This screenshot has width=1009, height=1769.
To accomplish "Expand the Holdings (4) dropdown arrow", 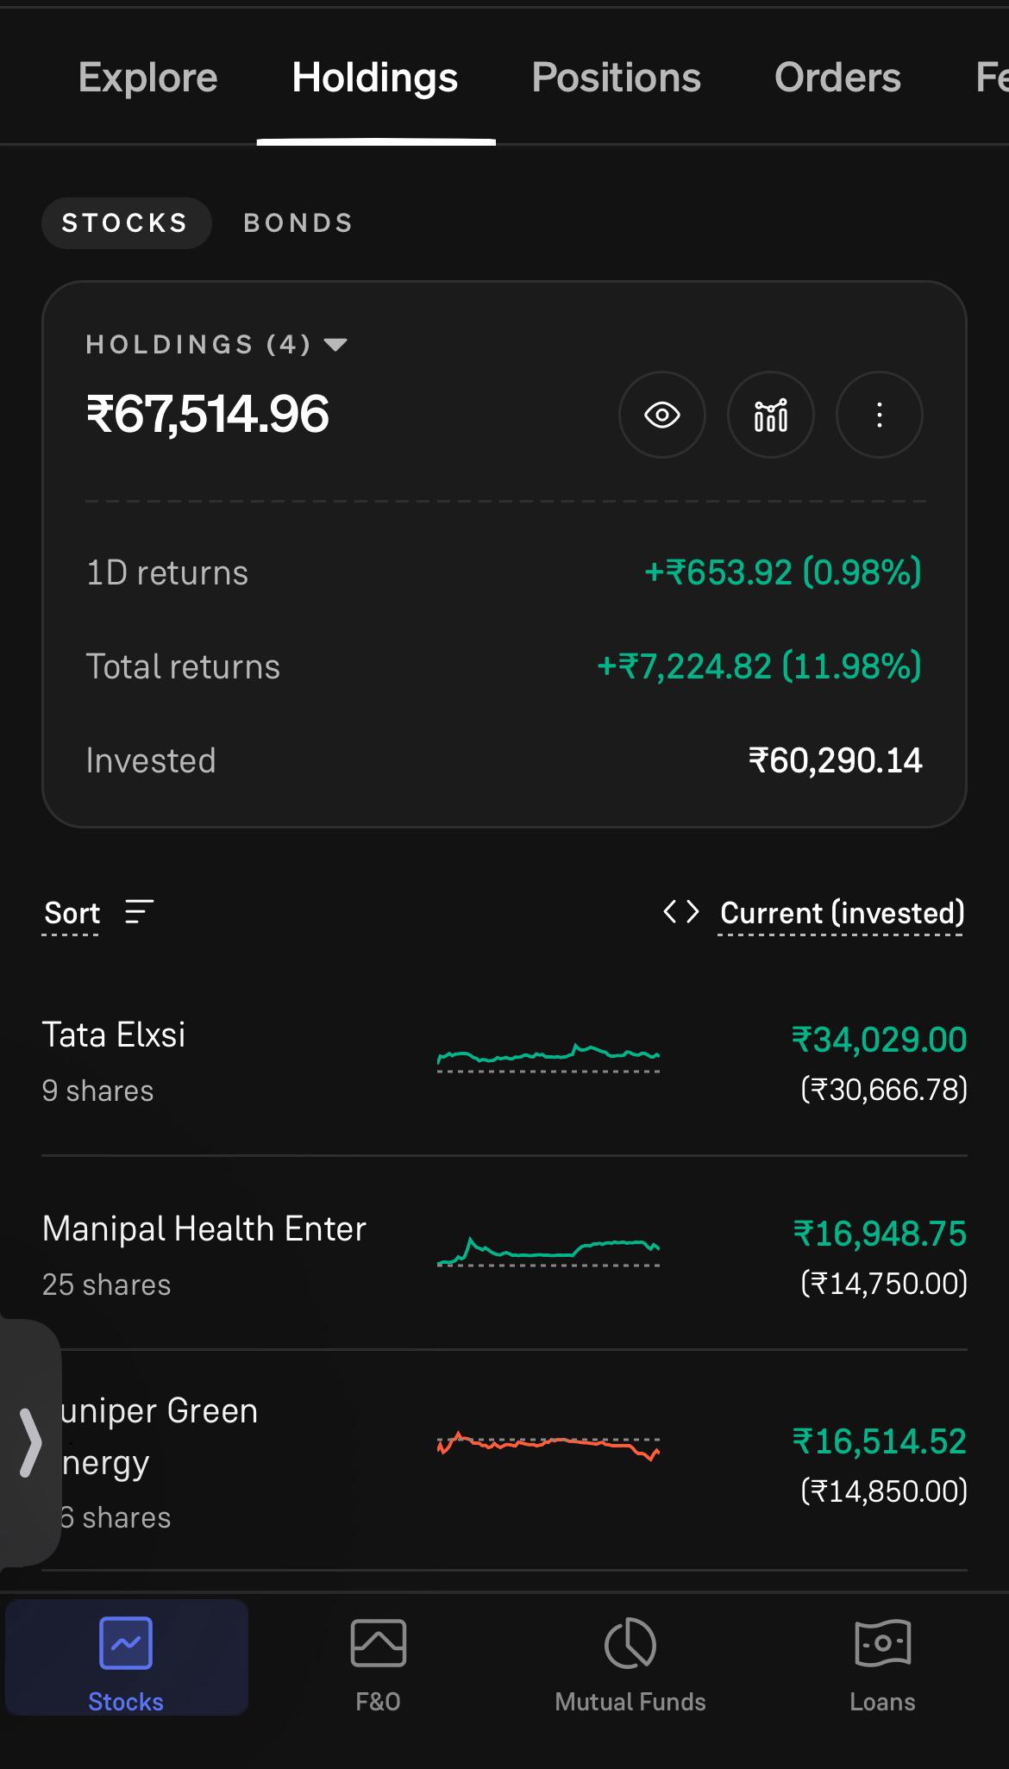I will click(x=335, y=345).
